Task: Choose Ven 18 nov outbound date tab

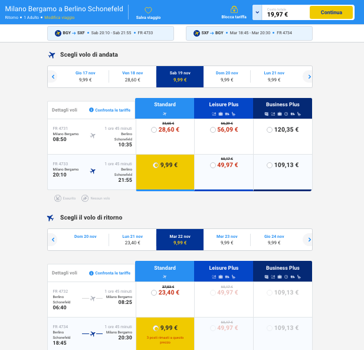Action: [x=132, y=76]
